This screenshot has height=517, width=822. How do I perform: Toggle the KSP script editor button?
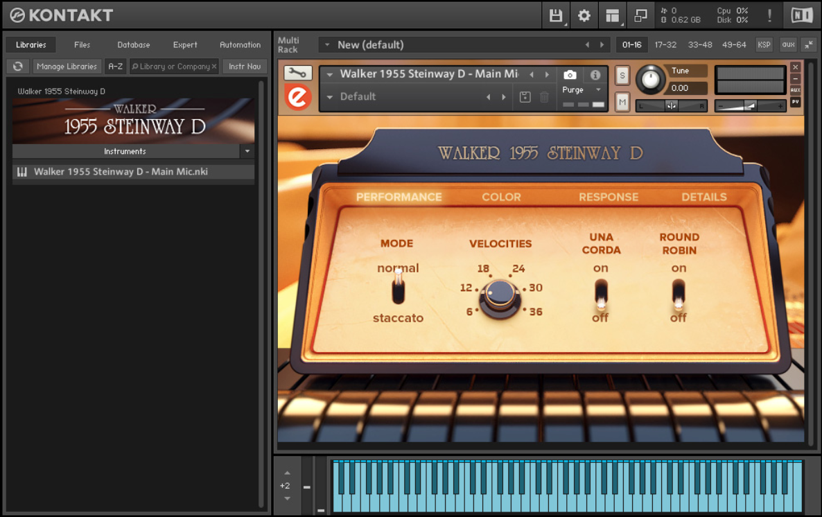coord(764,45)
